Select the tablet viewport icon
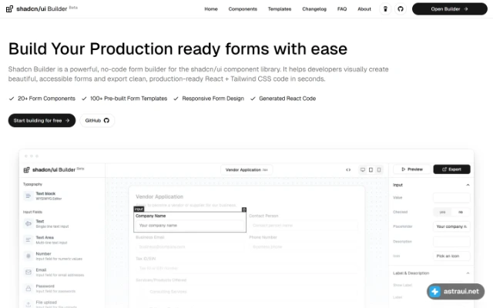 [371, 169]
